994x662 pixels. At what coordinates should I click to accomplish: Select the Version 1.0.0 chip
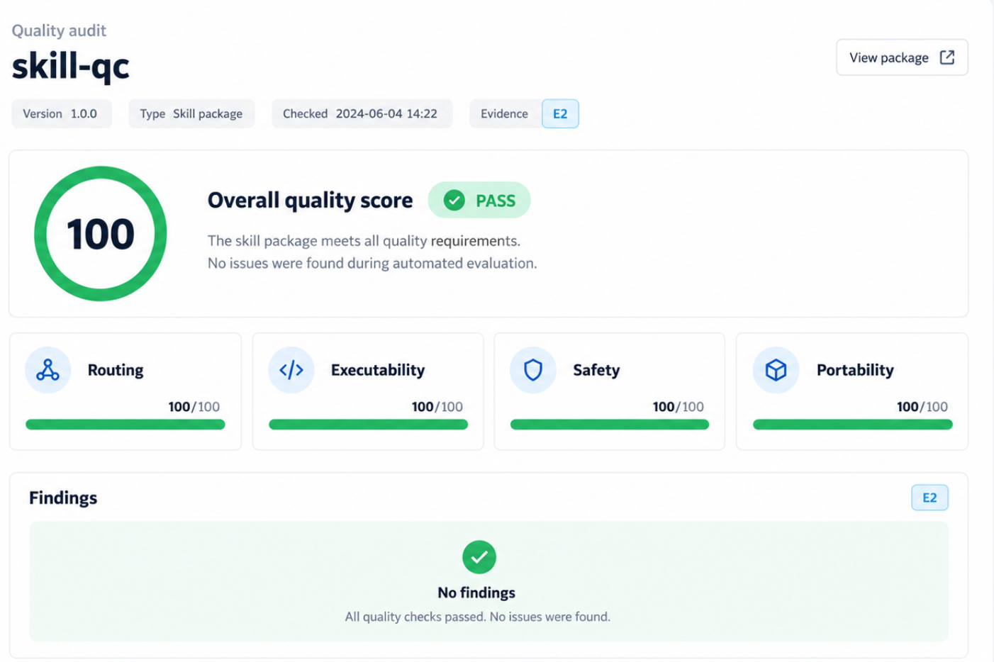62,113
